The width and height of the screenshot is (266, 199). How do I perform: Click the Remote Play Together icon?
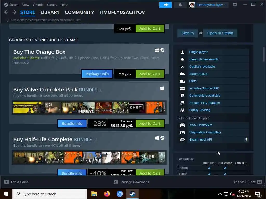click(182, 103)
